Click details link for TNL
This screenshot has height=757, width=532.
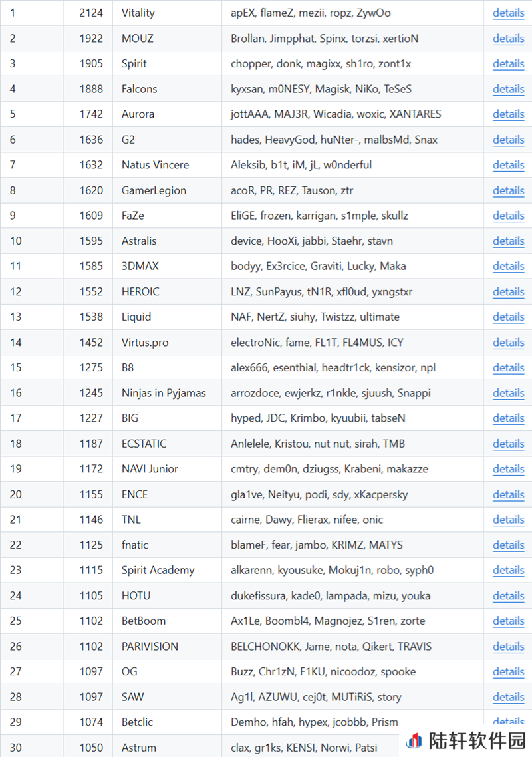[x=508, y=520]
